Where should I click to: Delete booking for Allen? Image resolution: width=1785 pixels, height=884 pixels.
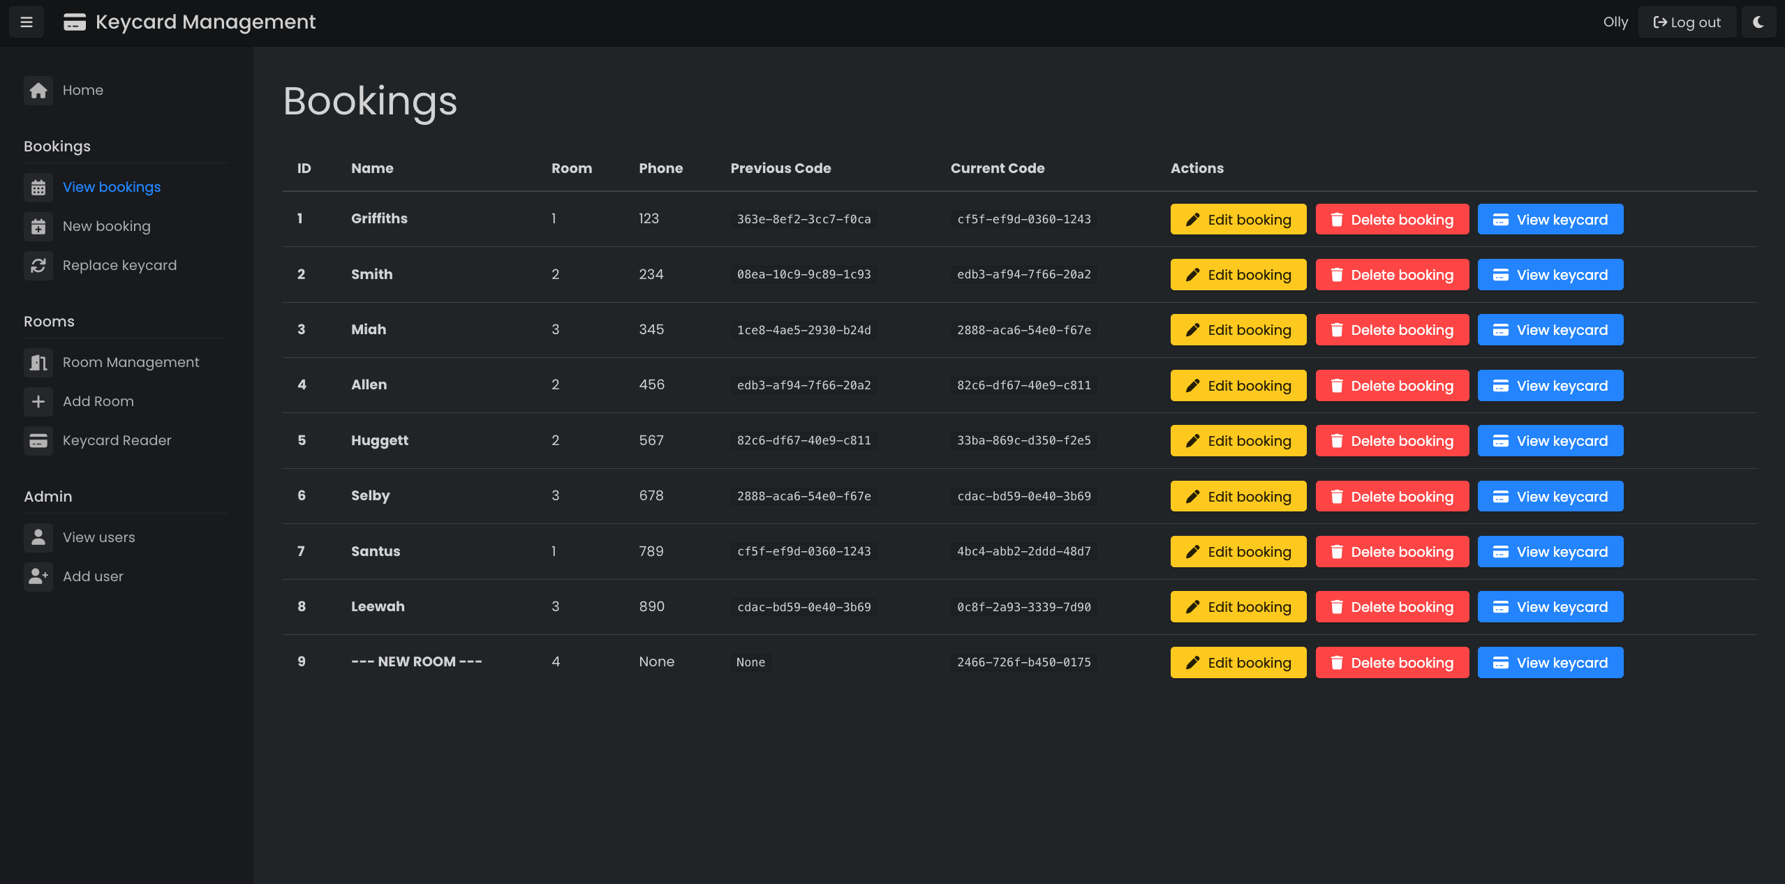1391,386
